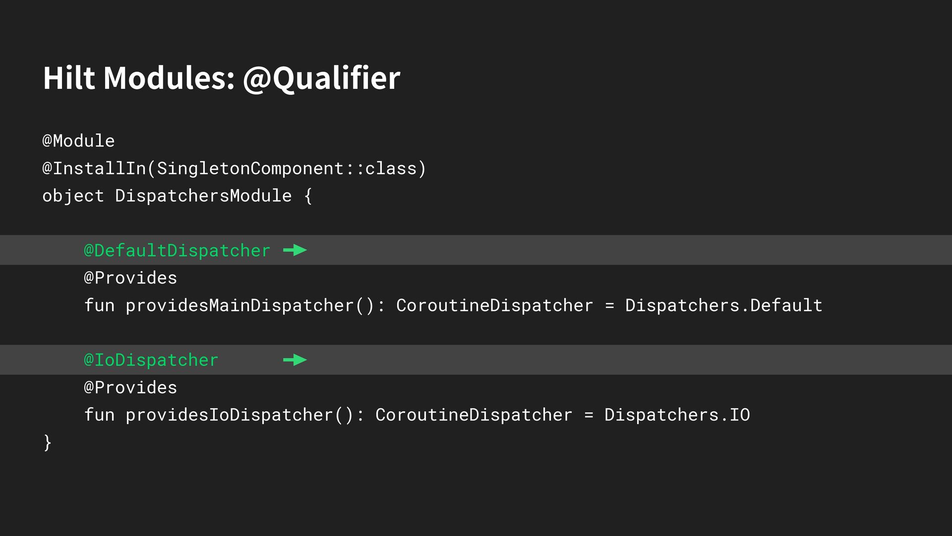The width and height of the screenshot is (952, 536).
Task: Click the green @DefaultDispatcher annotation
Action: click(177, 251)
